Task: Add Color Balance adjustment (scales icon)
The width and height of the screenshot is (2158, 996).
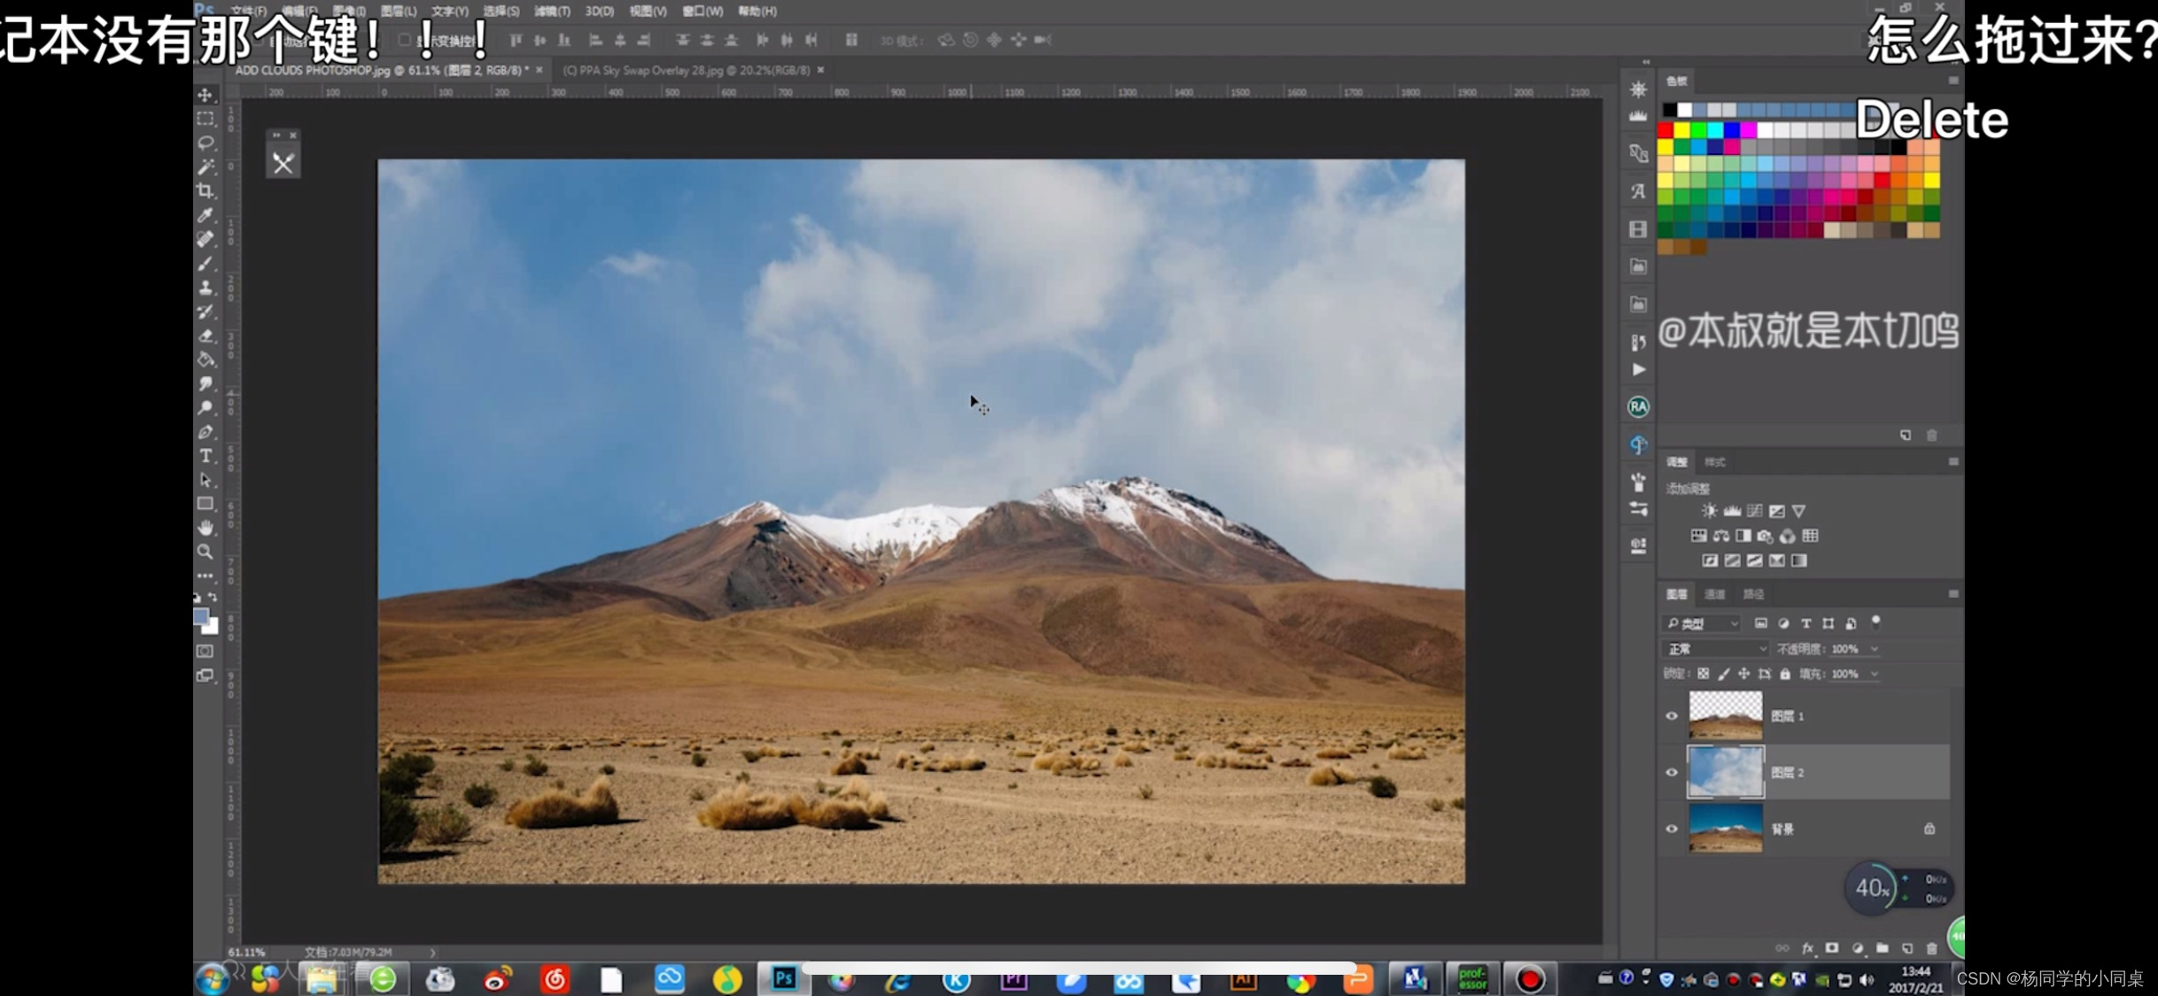Action: pyautogui.click(x=1720, y=536)
